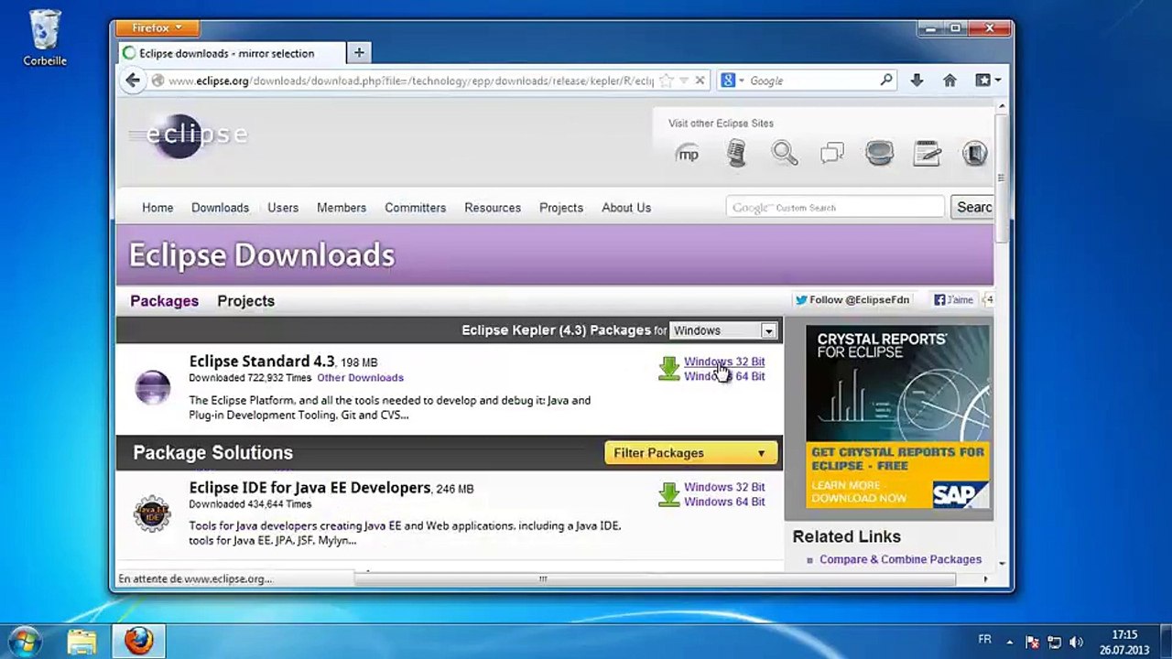This screenshot has height=659, width=1172.
Task: Click the green download arrow for Java EE
Action: (x=669, y=494)
